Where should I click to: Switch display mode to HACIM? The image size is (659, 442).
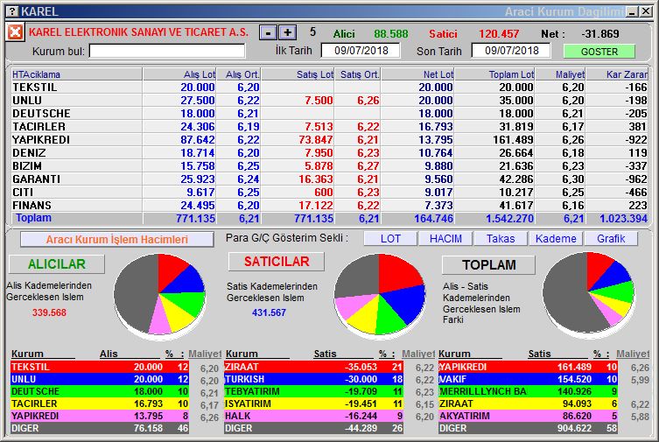[x=445, y=239]
